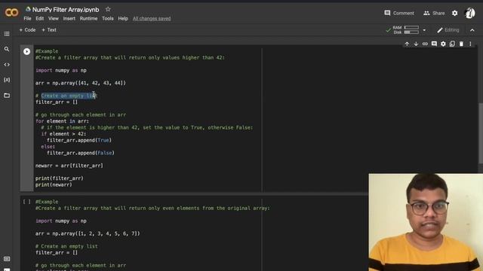This screenshot has width=483, height=271.
Task: Open the cell editor settings gear
Action: (x=443, y=44)
